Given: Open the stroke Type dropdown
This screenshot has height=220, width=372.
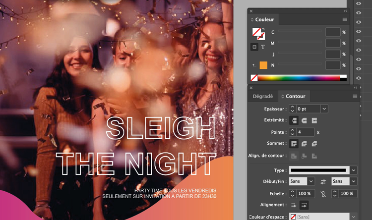Looking at the screenshot, I should coord(353,170).
